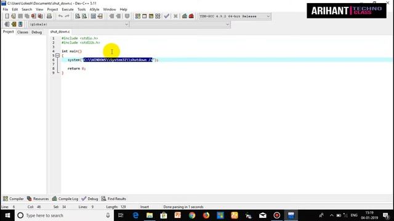Click the Close All toolbar icon
This screenshot has height=221, width=394.
pyautogui.click(x=40, y=17)
